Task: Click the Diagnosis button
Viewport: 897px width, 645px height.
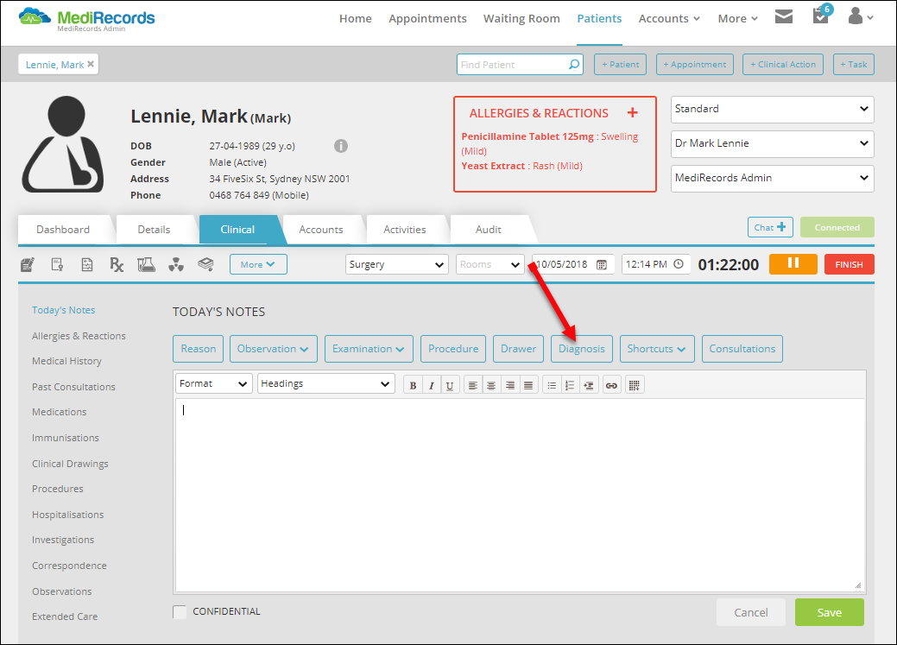Action: click(x=581, y=349)
